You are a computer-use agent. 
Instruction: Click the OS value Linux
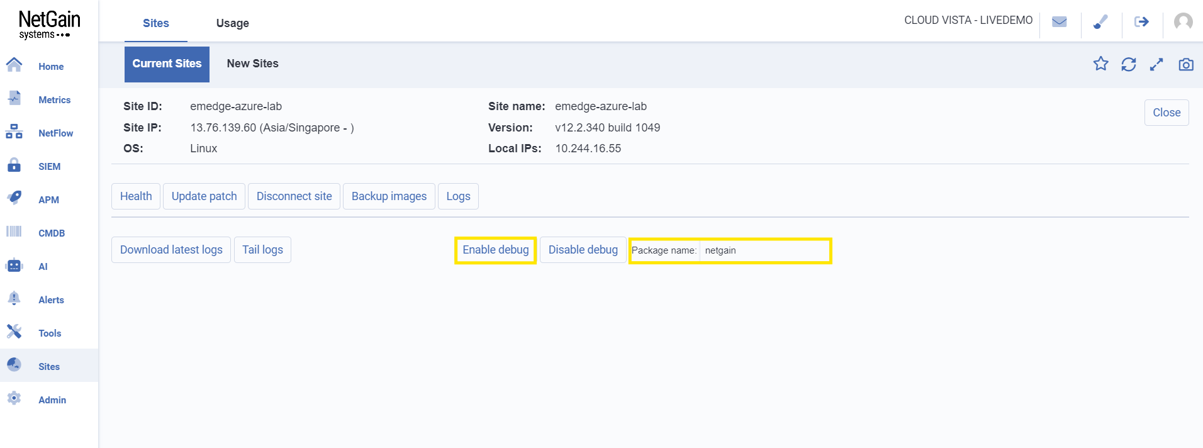point(203,148)
